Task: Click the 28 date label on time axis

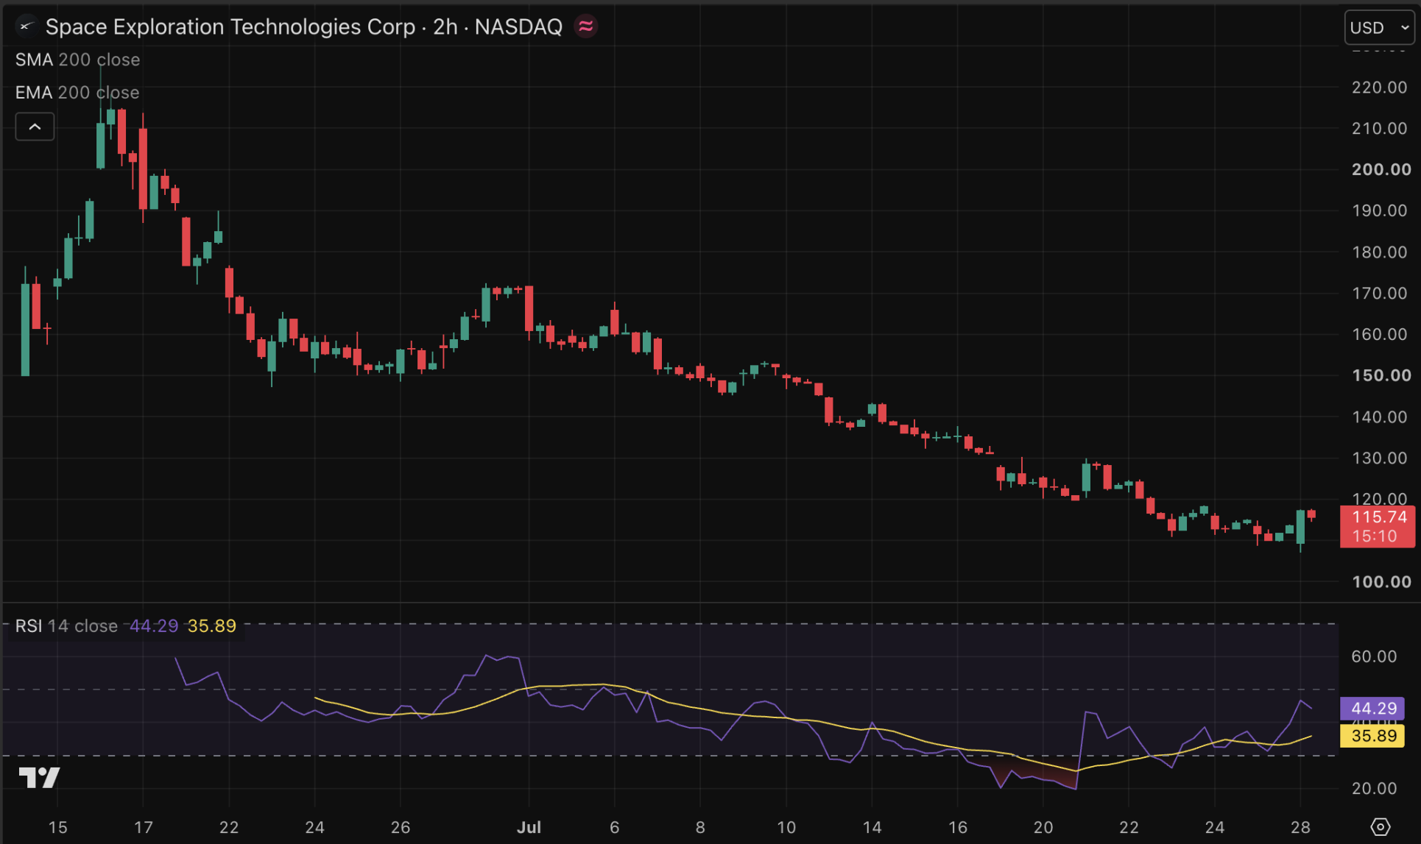Action: pos(1300,827)
